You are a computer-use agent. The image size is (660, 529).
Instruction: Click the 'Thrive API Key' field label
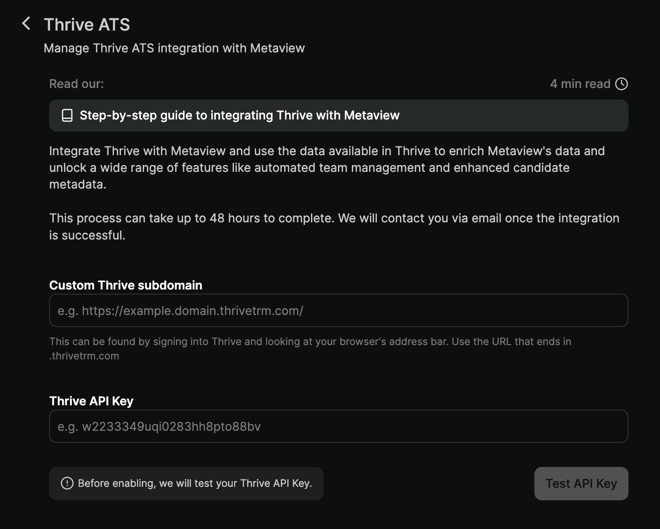click(91, 401)
